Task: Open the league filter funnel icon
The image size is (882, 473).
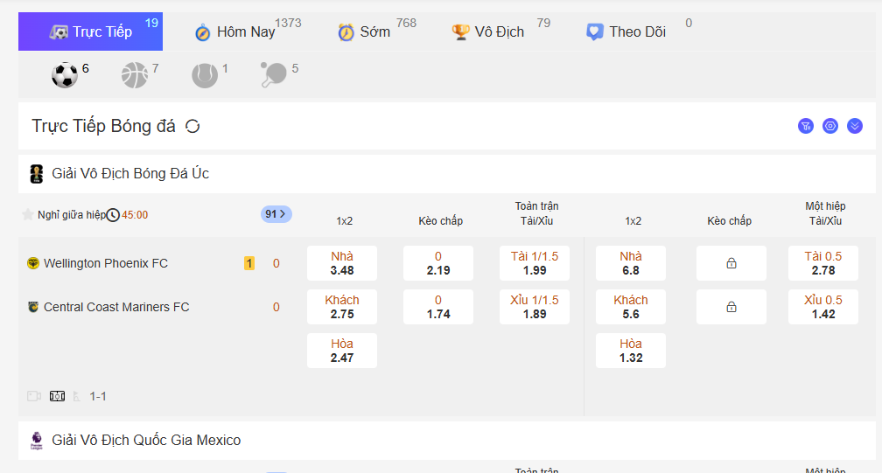Action: pos(806,126)
